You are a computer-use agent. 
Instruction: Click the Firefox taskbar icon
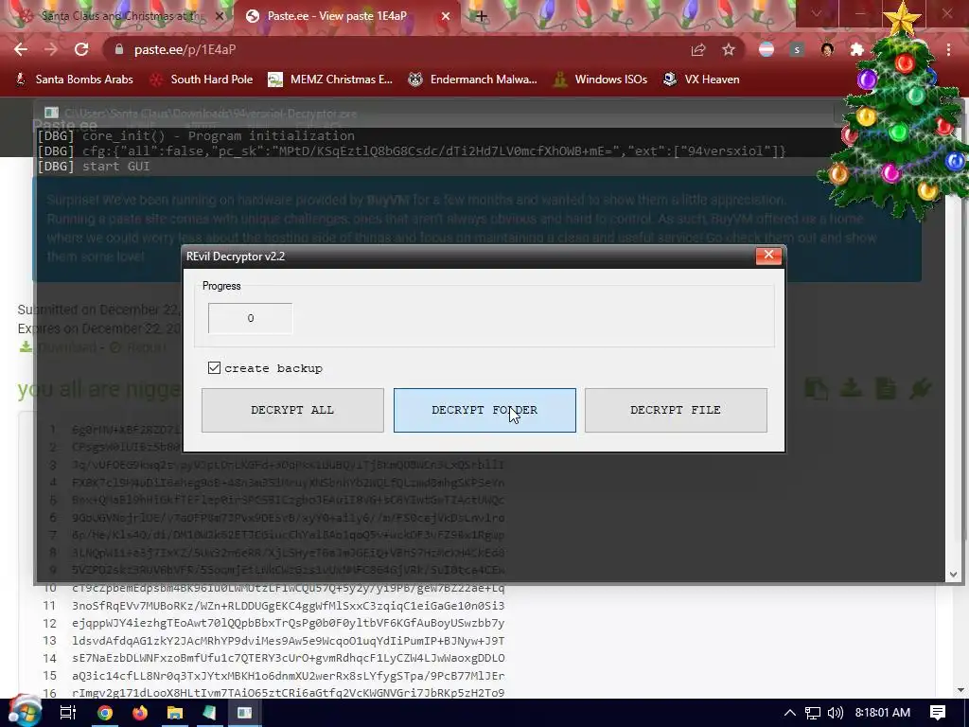click(140, 713)
